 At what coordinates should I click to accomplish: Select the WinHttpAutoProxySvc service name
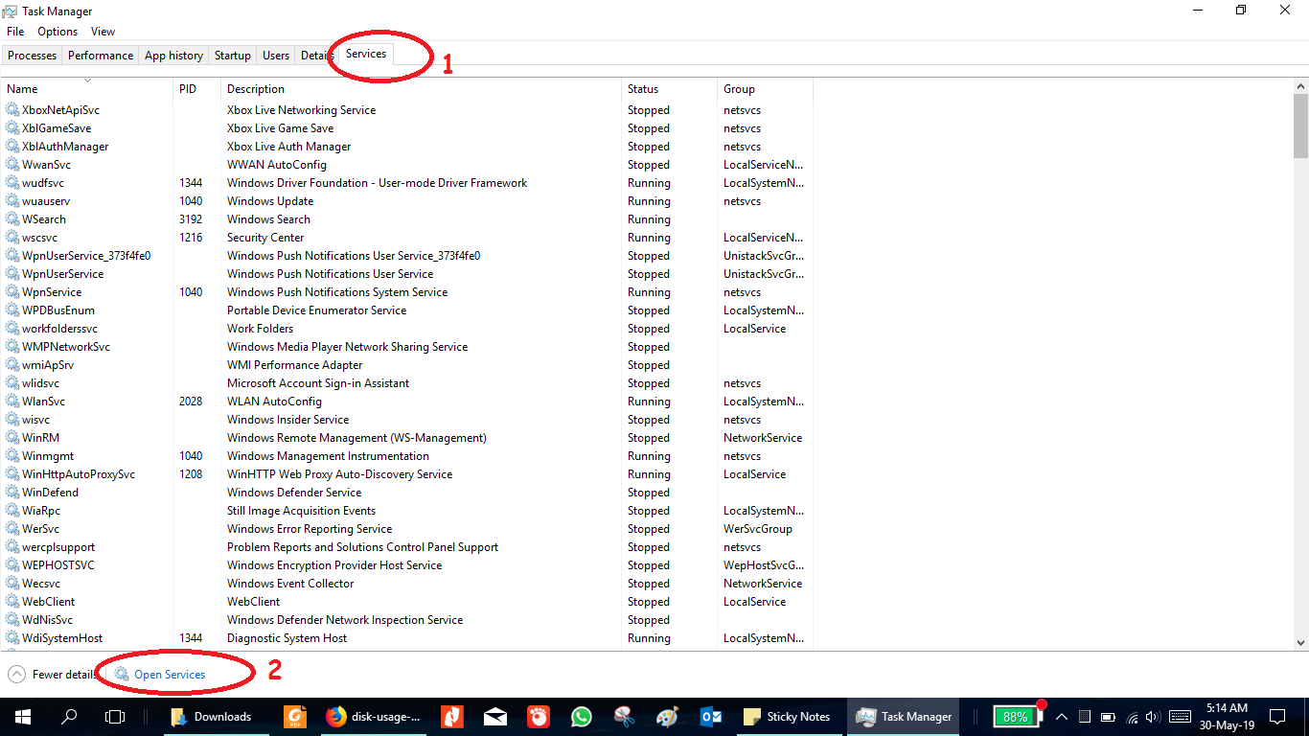pyautogui.click(x=79, y=474)
